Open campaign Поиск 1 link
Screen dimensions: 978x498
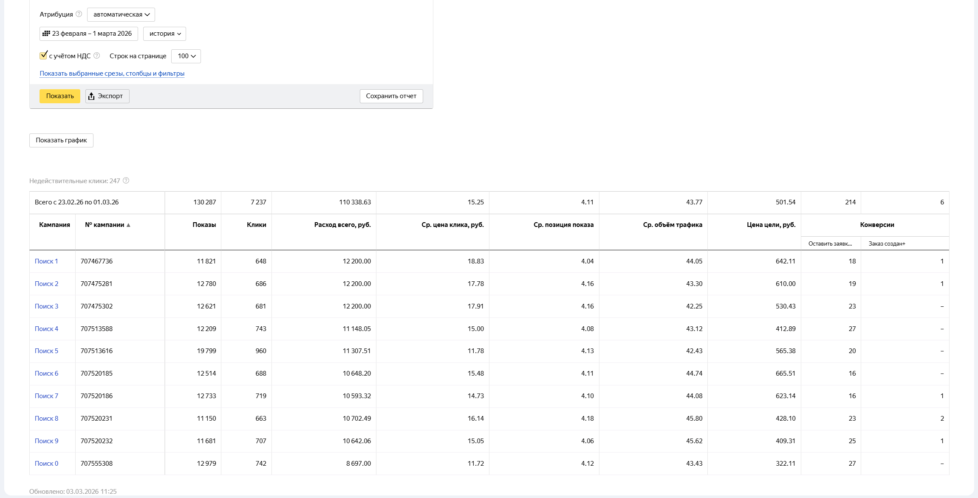(x=46, y=261)
